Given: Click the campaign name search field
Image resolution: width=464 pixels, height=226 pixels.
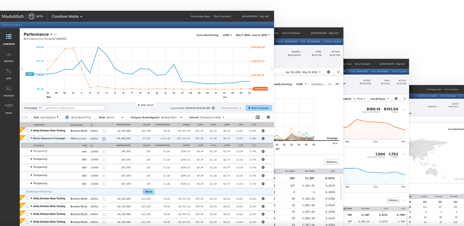Looking at the screenshot, I should coord(75,108).
